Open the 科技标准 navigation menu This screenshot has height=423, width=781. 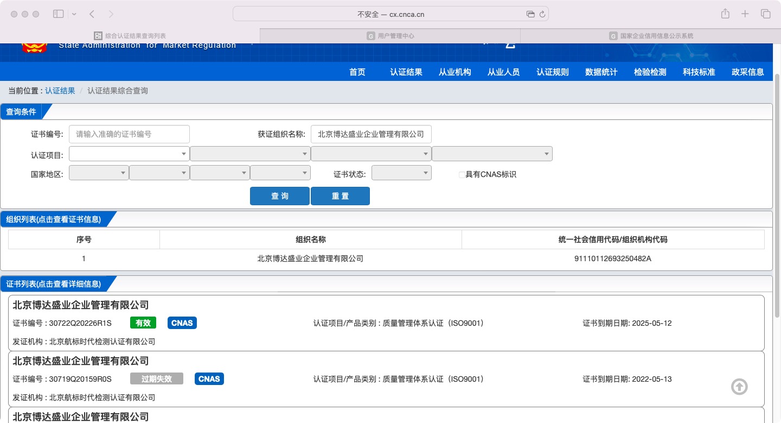point(699,72)
